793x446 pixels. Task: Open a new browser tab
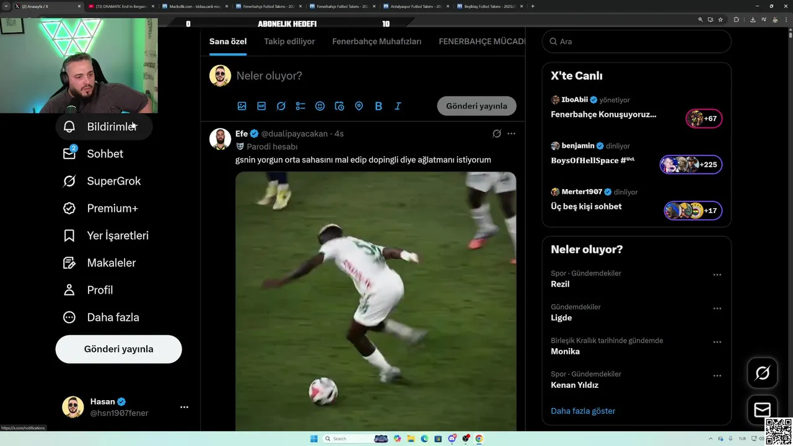(533, 6)
